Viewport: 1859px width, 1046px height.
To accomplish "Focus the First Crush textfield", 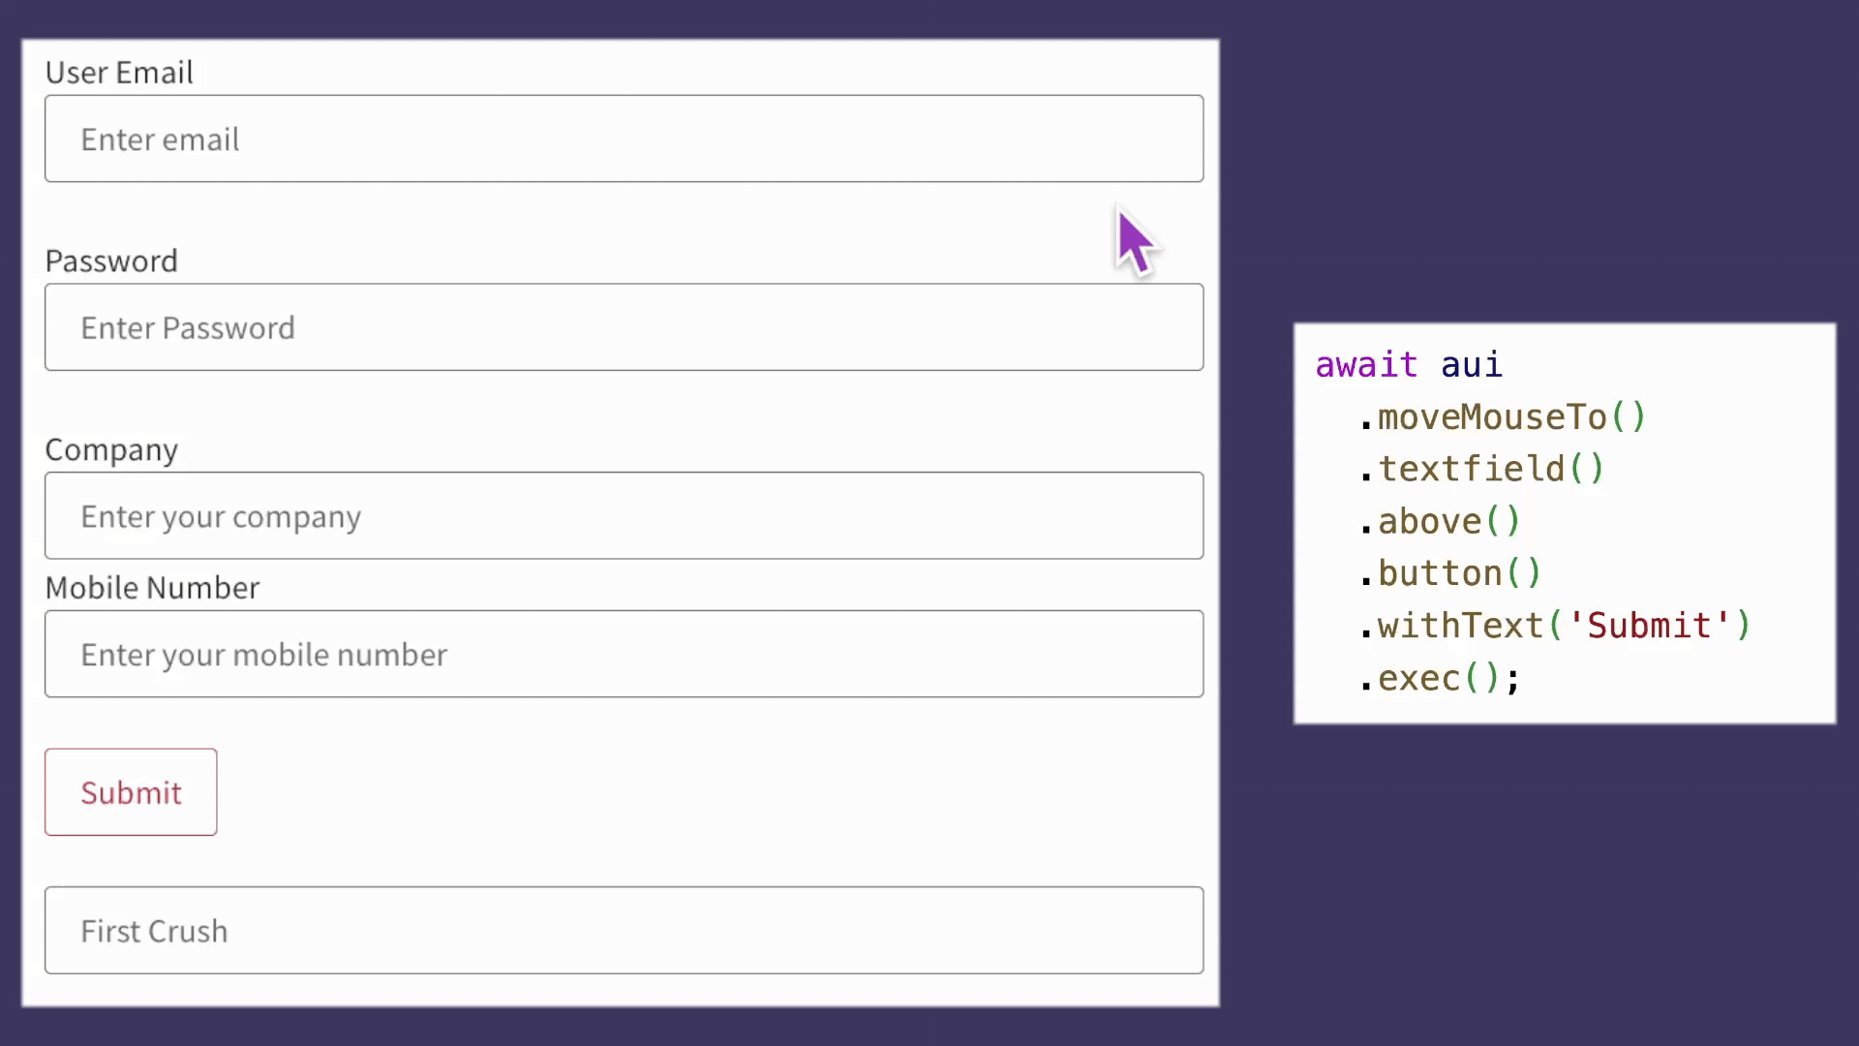I will coord(624,931).
